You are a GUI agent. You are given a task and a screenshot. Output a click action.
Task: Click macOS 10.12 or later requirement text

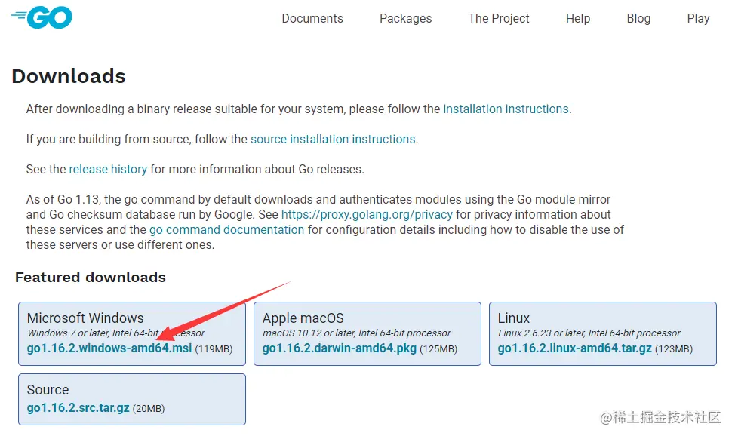356,333
